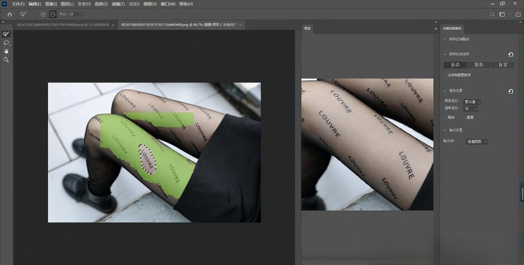Select the Content-Aware Fill panel tab
Viewport: 524px width, 265px height.
[452, 29]
